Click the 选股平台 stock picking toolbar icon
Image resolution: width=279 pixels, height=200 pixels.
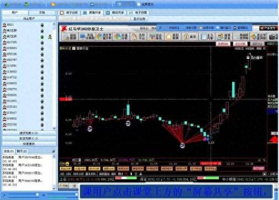pos(138,36)
